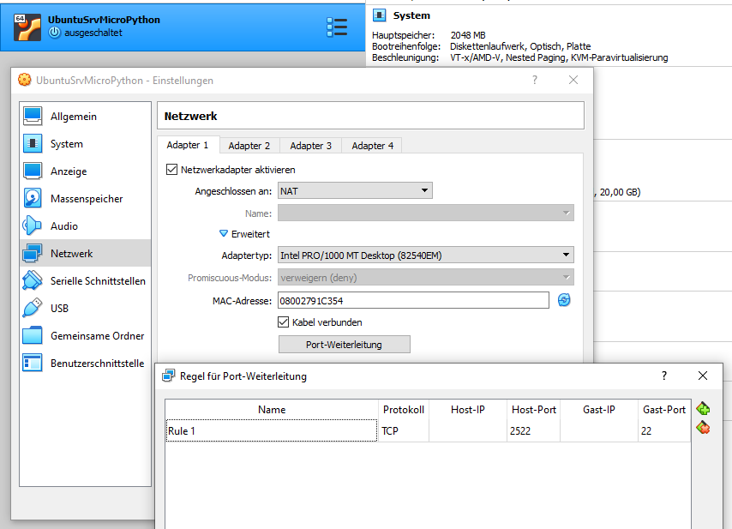Click the Host-IP column header
732x529 pixels.
coord(468,410)
